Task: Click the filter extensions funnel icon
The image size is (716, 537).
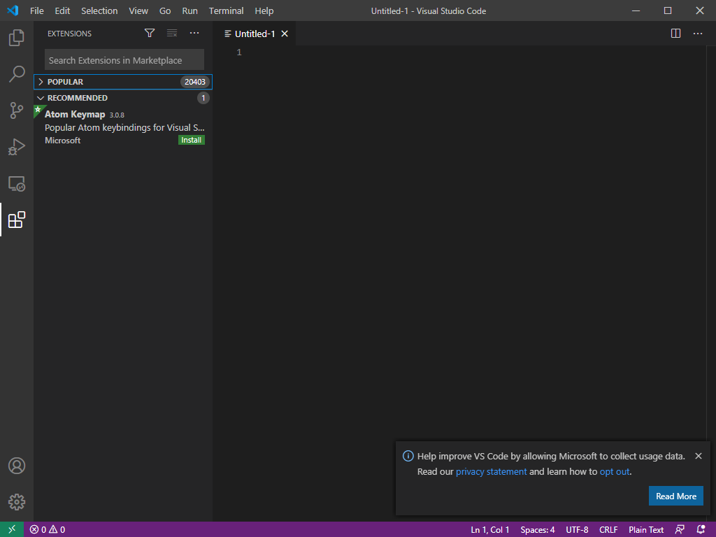Action: tap(150, 33)
